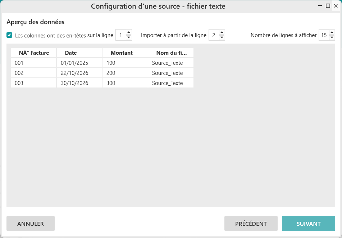This screenshot has height=238, width=342.
Task: Uncheck the column headers checkbox
Action: click(9, 35)
